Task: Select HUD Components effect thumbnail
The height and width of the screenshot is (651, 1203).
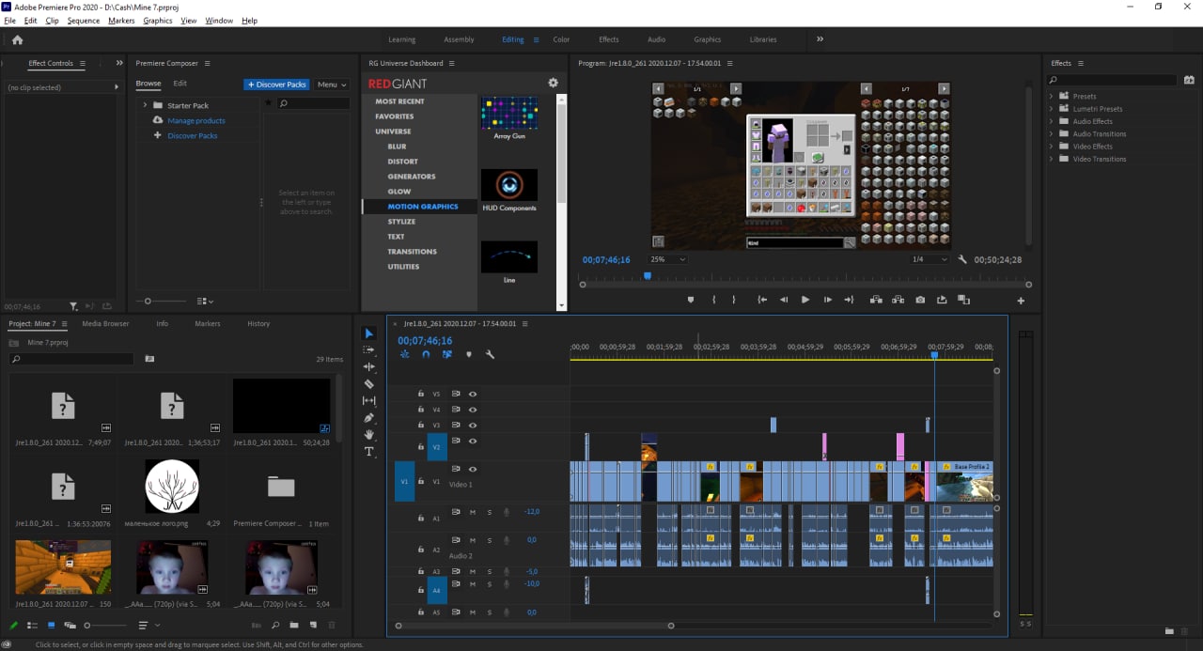Action: (509, 185)
